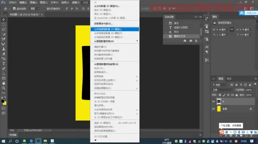Click the background yellow color swatch

[x=5, y=104]
